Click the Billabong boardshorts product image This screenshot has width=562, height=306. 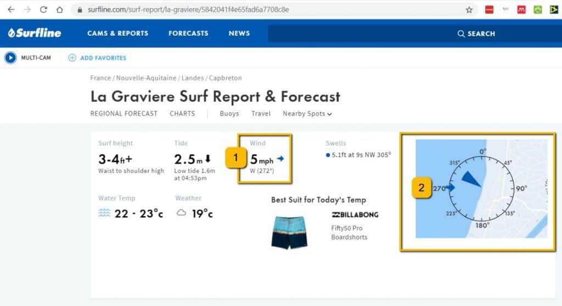point(289,232)
